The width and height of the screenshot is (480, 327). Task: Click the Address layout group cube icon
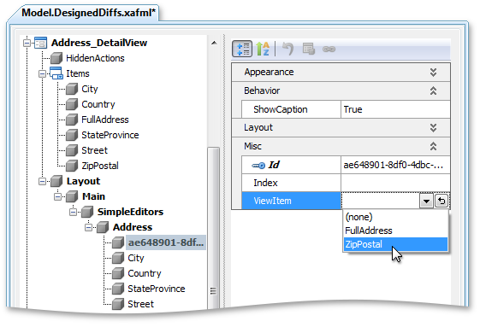[x=103, y=227]
